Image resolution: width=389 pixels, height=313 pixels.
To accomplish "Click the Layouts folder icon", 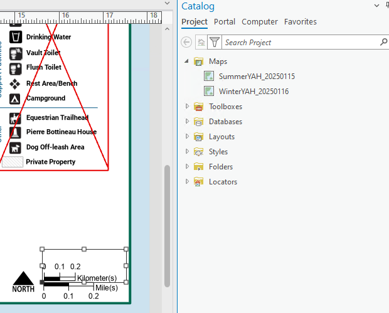I will 198,137.
